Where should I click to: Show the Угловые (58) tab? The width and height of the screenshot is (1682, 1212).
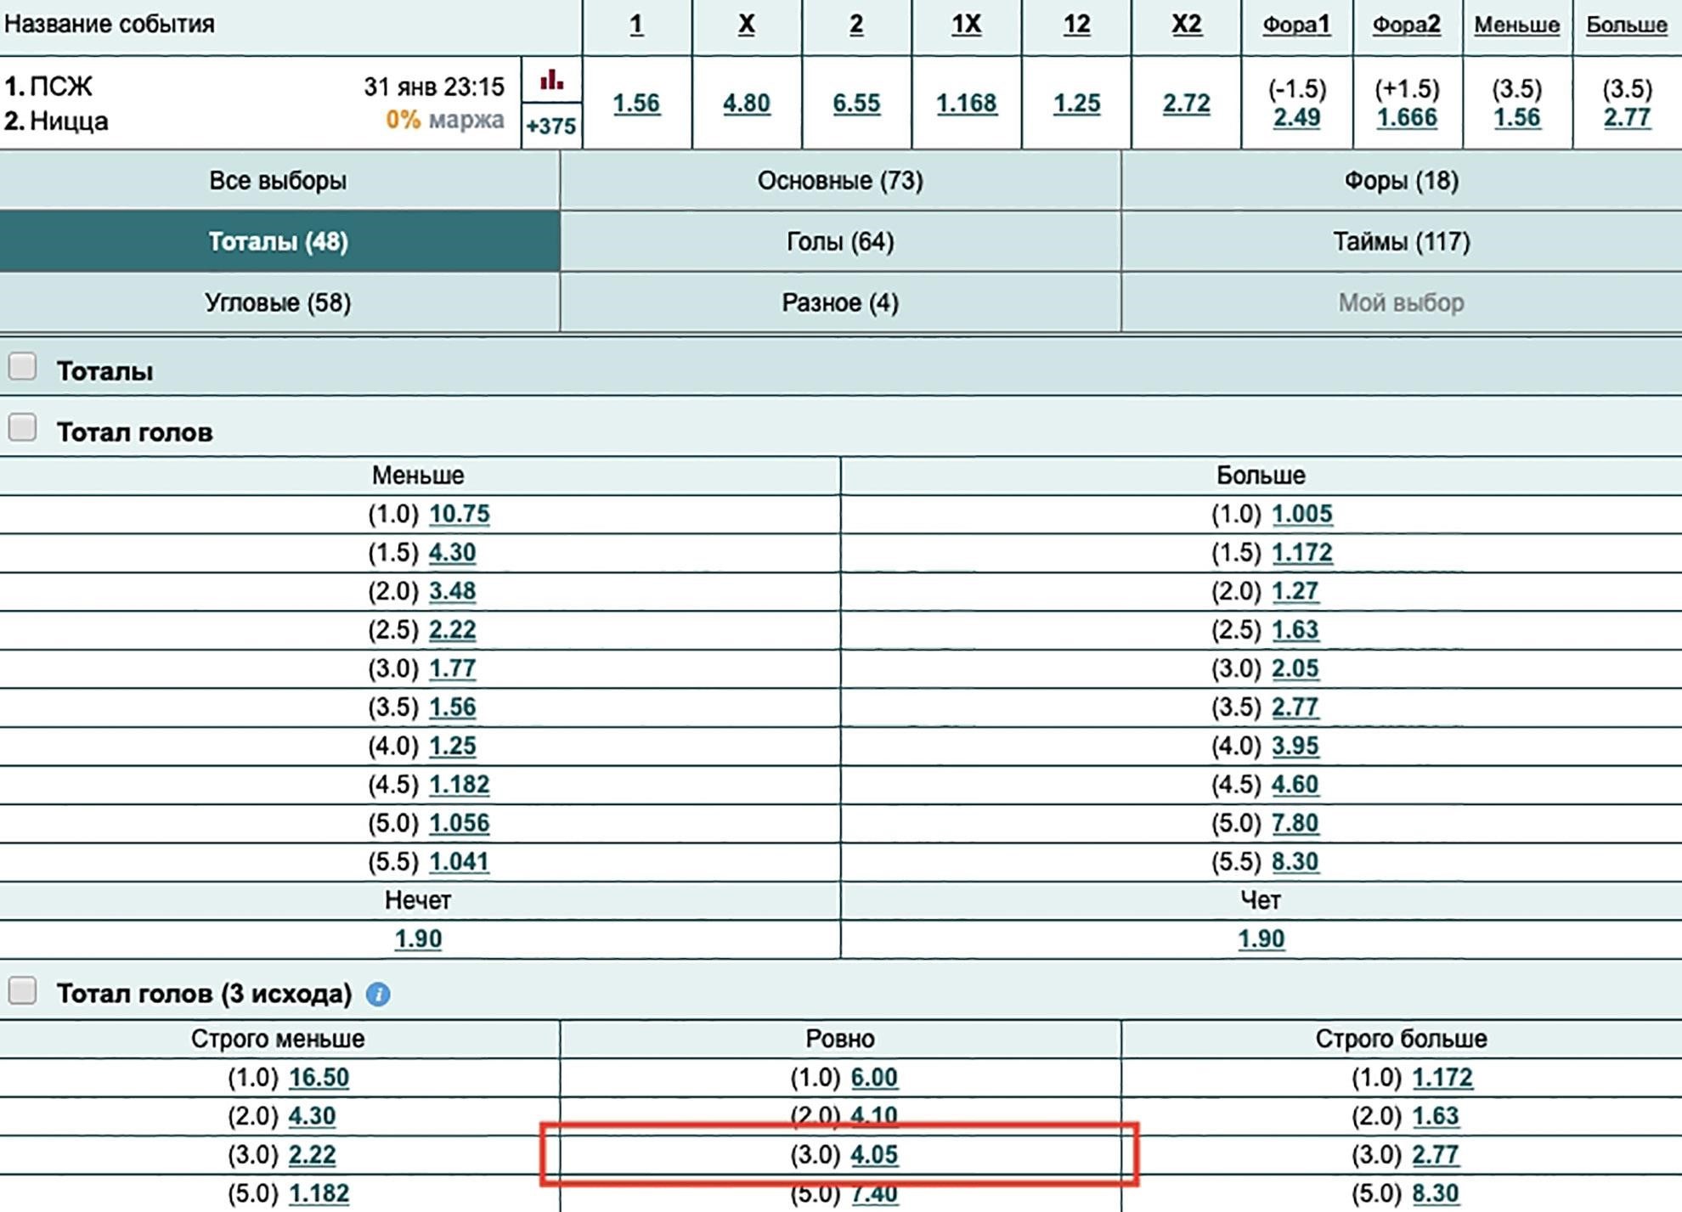279,303
